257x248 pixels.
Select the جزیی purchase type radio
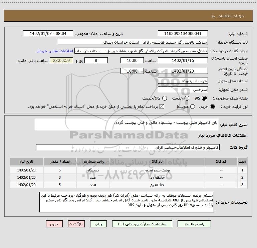point(212,107)
